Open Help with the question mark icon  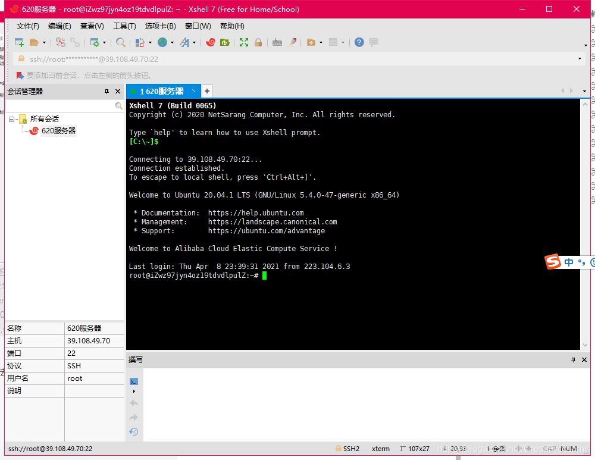click(359, 42)
